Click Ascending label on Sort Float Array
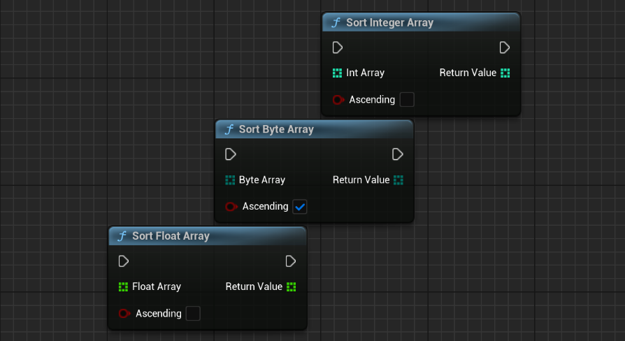Screen dimensions: 625x341 pos(158,314)
